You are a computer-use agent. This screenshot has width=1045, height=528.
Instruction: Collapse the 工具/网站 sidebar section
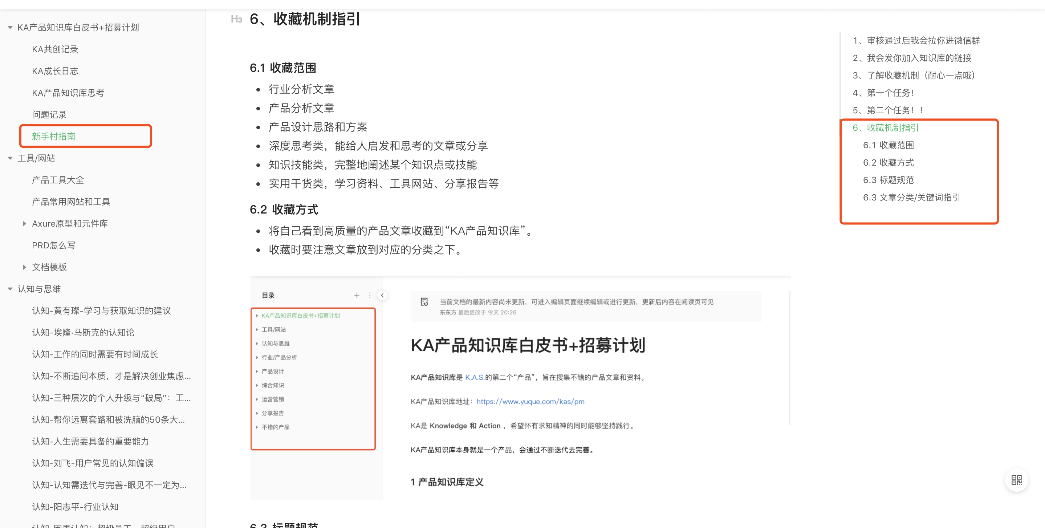[x=10, y=158]
